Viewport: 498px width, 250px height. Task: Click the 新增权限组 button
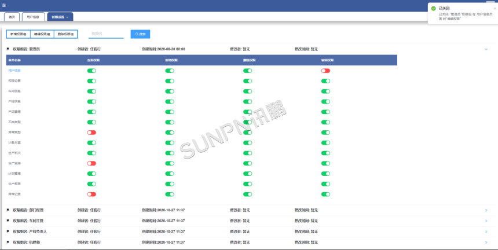click(19, 34)
